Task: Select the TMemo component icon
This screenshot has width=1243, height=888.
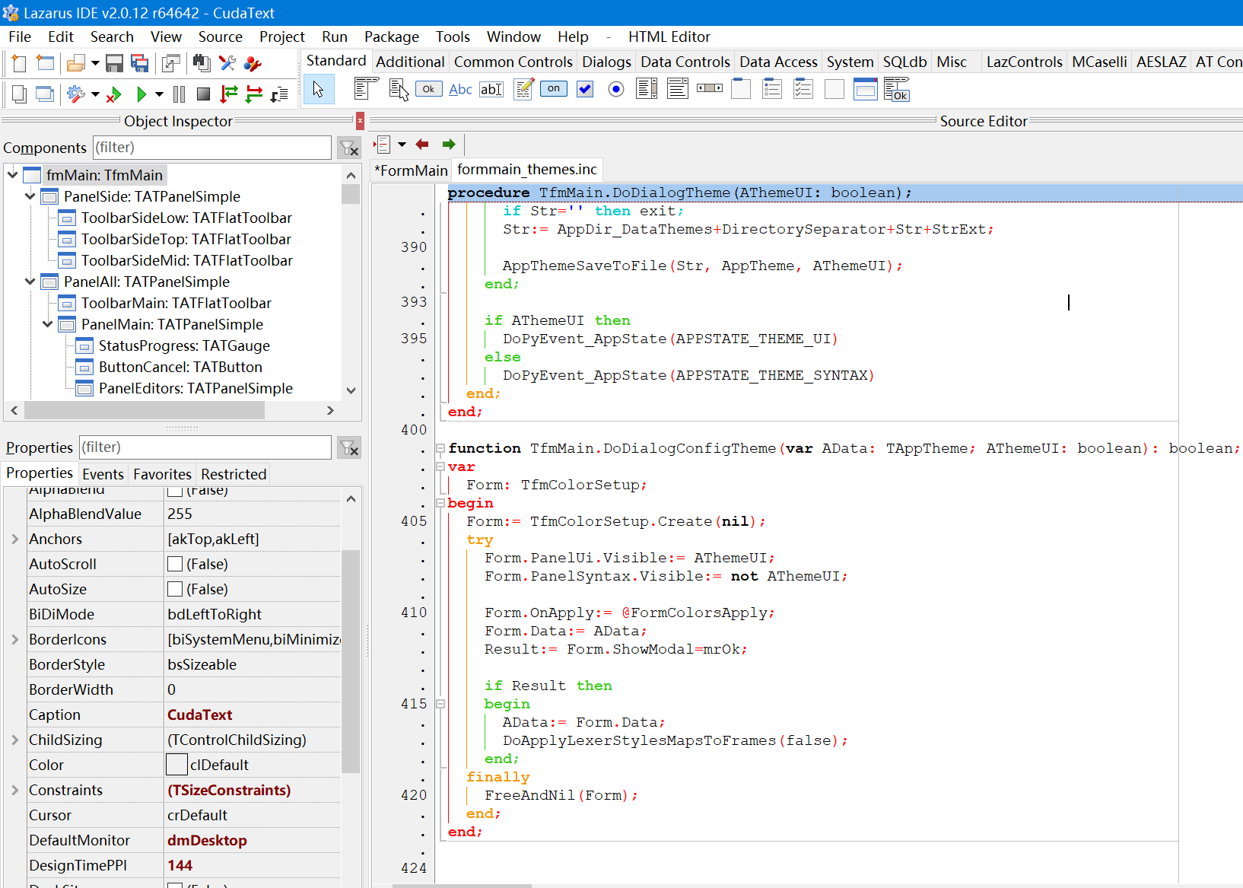Action: 523,90
